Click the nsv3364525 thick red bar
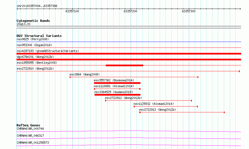The image size is (249, 149). 118,95
